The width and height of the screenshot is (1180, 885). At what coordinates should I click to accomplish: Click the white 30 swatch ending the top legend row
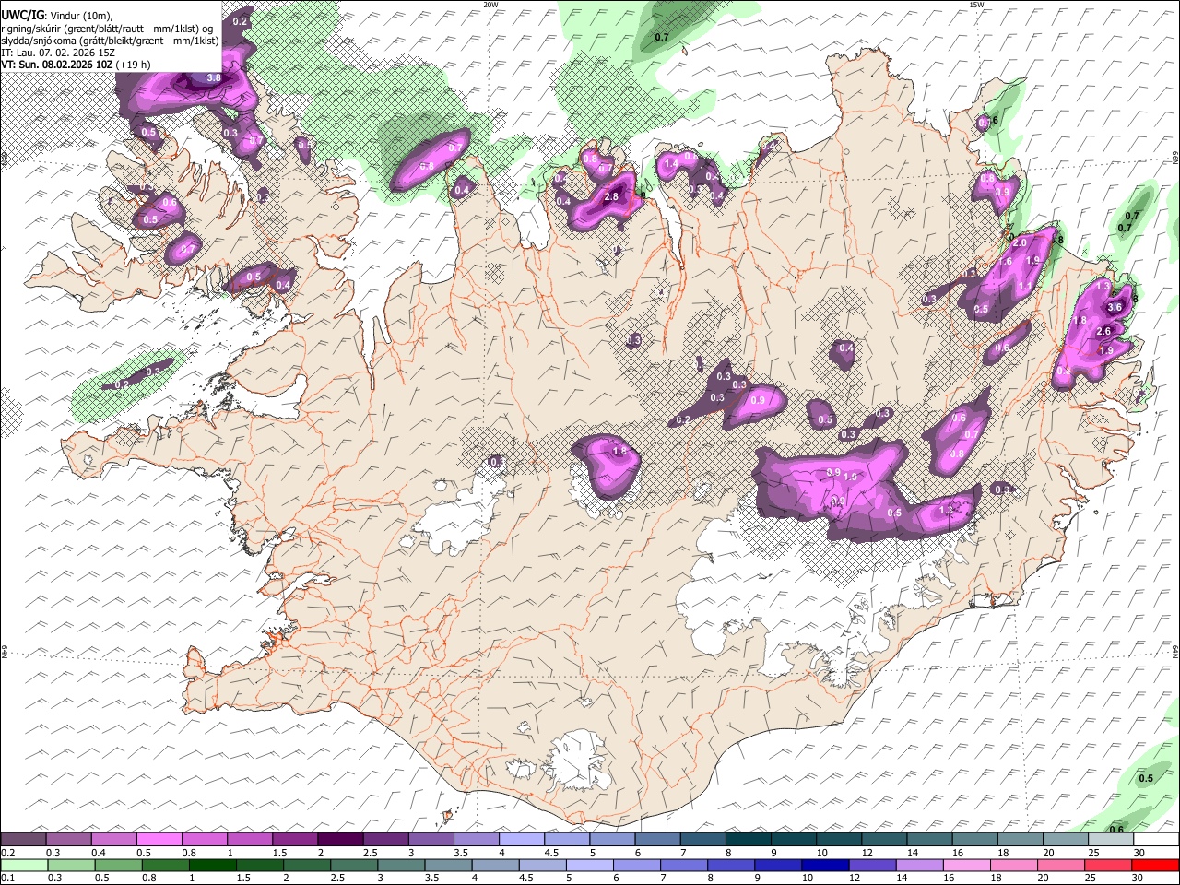pos(1155,839)
